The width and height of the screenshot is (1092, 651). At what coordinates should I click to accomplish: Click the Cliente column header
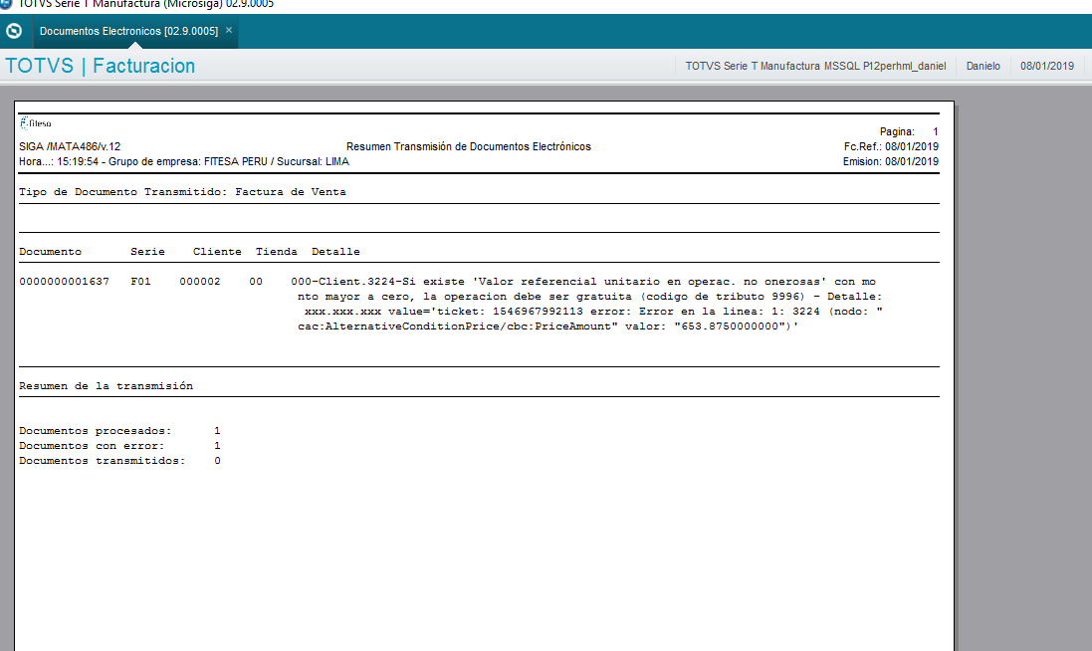pyautogui.click(x=217, y=252)
